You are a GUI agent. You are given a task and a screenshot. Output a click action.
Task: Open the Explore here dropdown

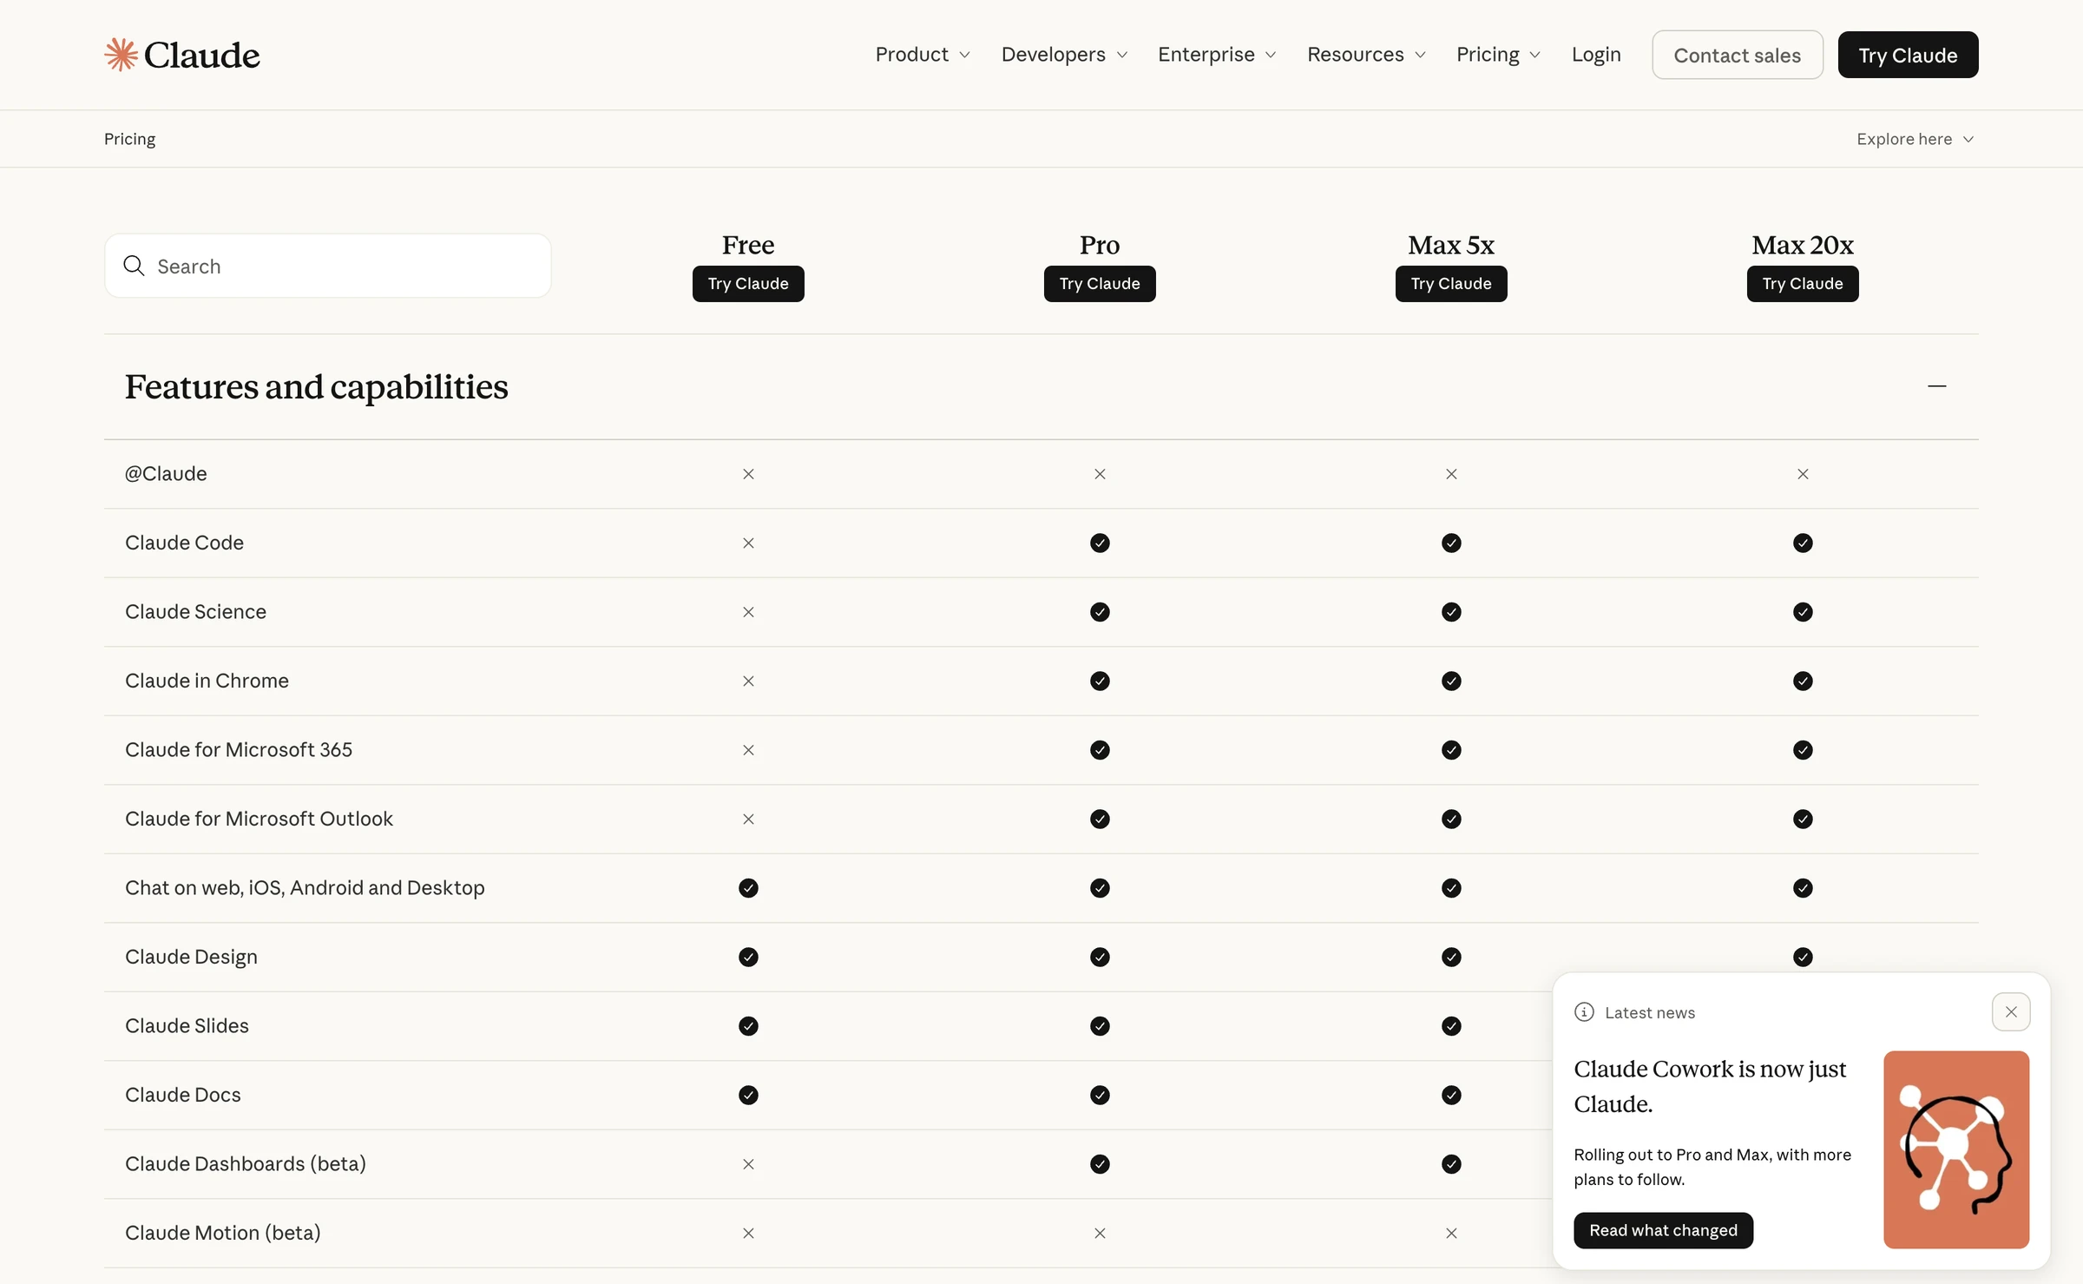[x=1915, y=139]
